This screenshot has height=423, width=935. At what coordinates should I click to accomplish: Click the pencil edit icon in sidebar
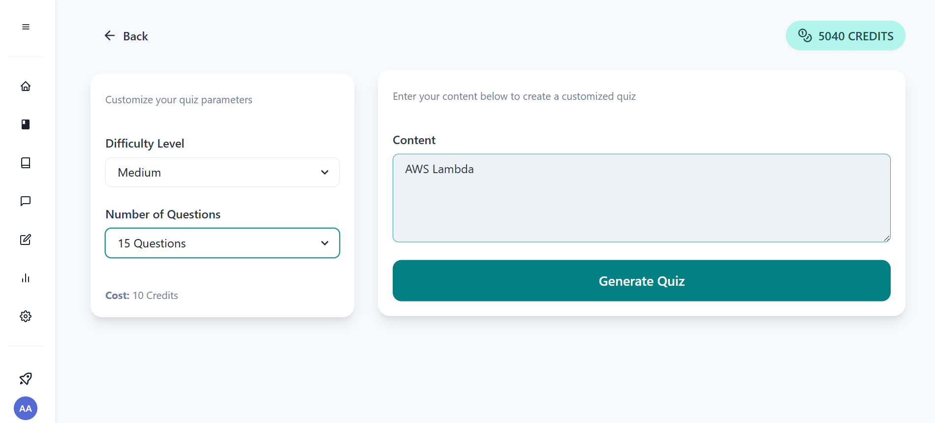(x=26, y=240)
